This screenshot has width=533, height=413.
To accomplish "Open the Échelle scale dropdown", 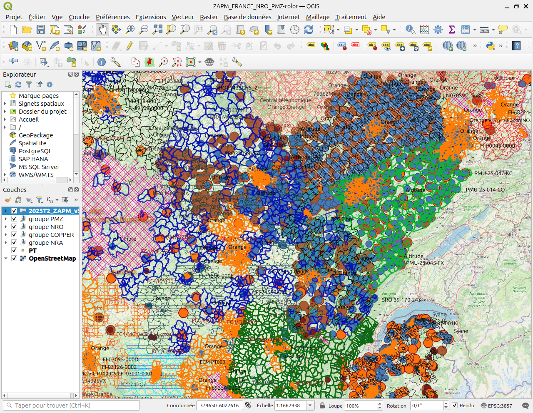I will (310, 406).
